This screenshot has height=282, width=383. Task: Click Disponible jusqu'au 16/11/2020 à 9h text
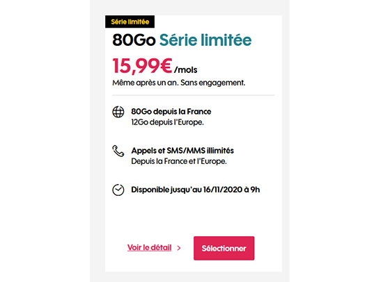[196, 190]
